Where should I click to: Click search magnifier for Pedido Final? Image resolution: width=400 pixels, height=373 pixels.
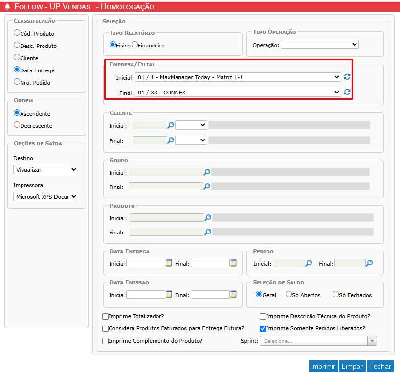pos(369,263)
